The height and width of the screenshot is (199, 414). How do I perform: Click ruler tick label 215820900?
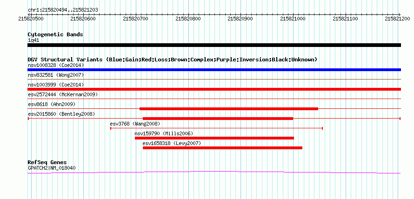click(240, 19)
